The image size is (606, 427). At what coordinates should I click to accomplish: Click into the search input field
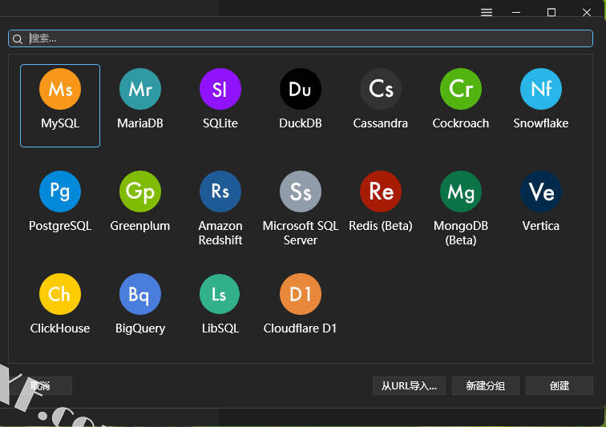pyautogui.click(x=301, y=38)
